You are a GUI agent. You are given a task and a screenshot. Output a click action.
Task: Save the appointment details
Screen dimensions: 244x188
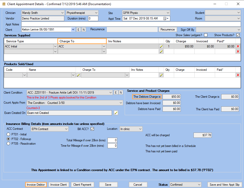click(x=108, y=185)
